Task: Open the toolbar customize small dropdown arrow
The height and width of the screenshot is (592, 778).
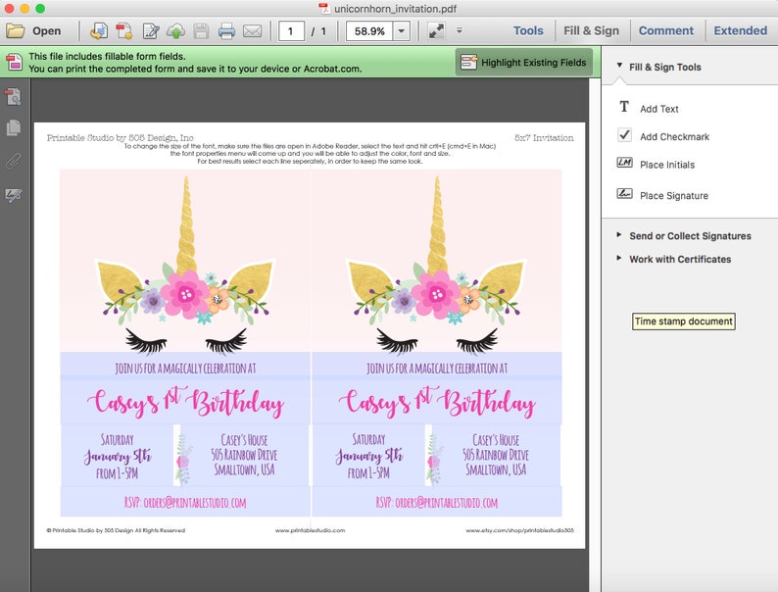Action: (x=460, y=30)
